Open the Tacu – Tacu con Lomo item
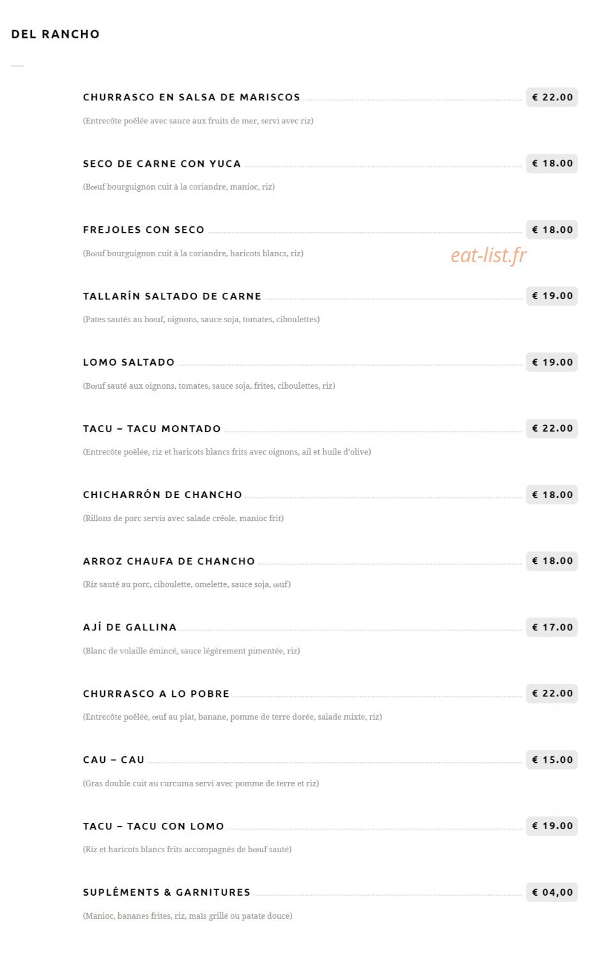The height and width of the screenshot is (959, 593). (x=153, y=826)
